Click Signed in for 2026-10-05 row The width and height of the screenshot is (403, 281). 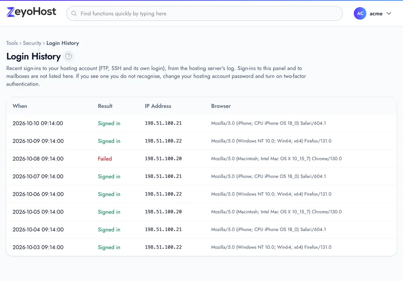(x=109, y=212)
